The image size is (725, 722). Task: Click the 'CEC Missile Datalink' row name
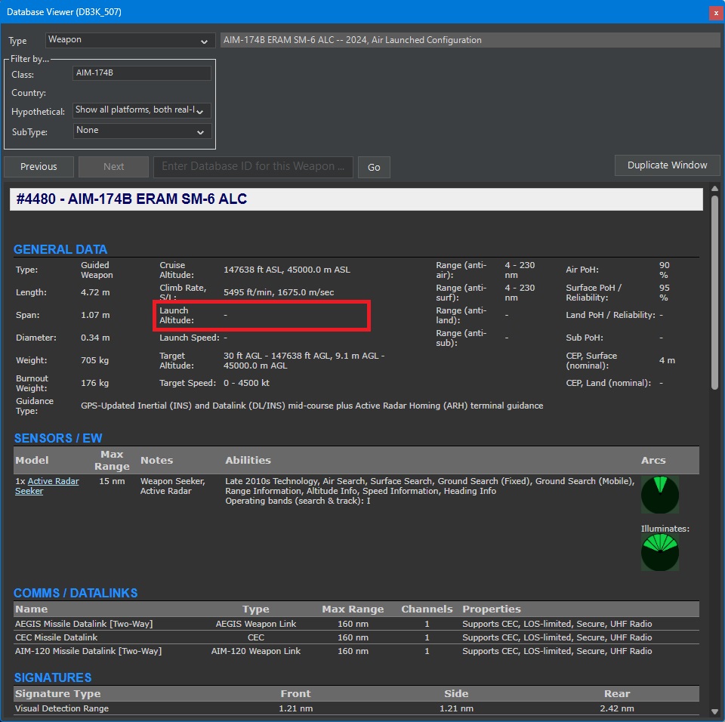[x=56, y=637]
